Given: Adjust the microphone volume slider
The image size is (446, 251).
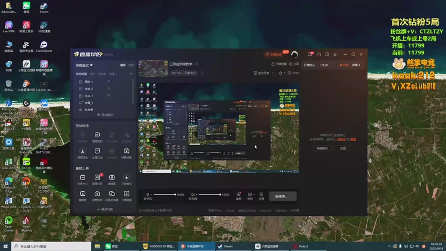Looking at the screenshot, I should click(164, 194).
